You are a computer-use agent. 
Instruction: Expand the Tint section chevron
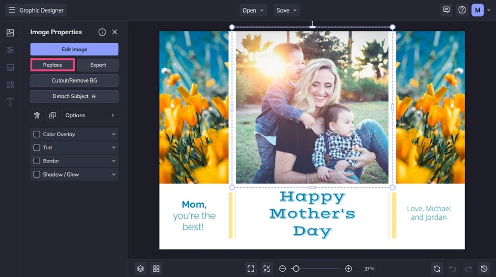pos(113,148)
